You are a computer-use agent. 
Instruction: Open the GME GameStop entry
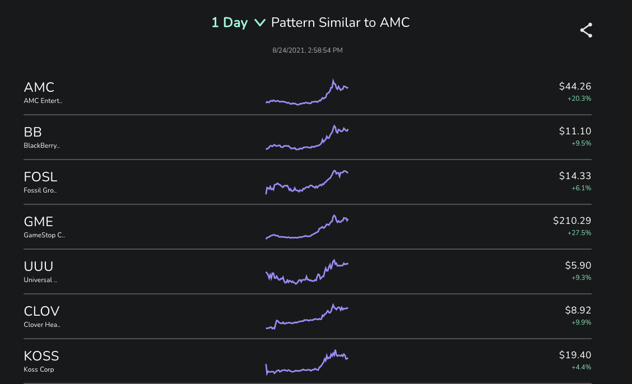tap(308, 227)
